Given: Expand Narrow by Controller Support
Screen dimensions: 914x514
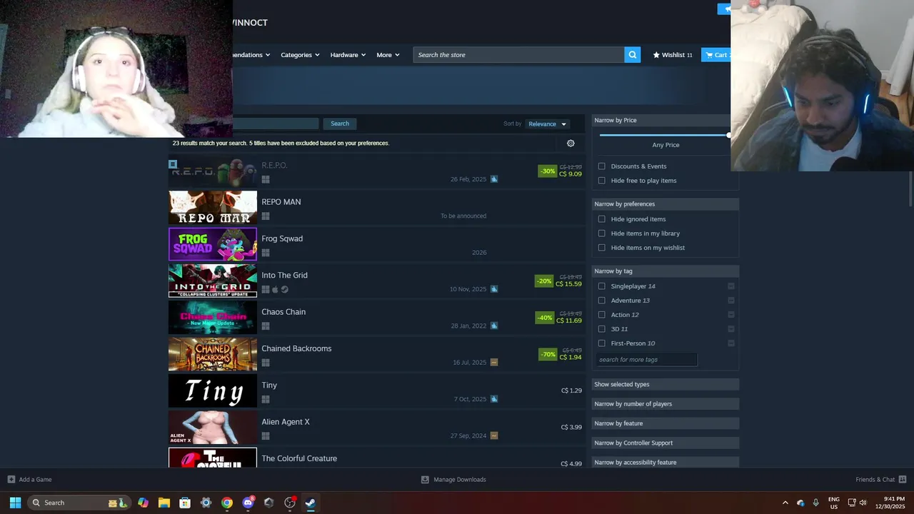Looking at the screenshot, I should (665, 443).
